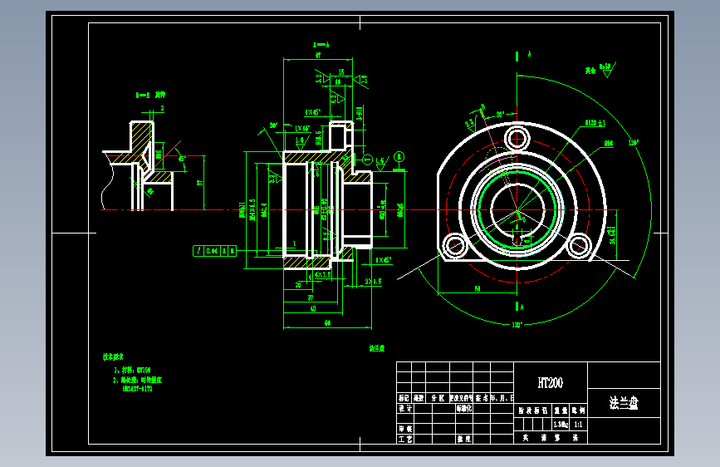Select the top bolt hole circle on front view
The image size is (720, 467).
[x=517, y=138]
